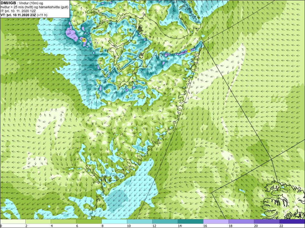This screenshot has width=305, height=228.
Task: Click the legend scale label 4
Action: click(x=52, y=226)
